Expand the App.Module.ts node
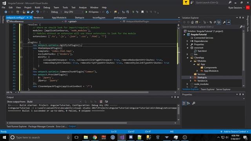Screen dimensions: 251x141 point(197,71)
